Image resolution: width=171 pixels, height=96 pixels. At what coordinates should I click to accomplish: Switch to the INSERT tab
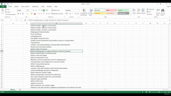tap(17, 6)
